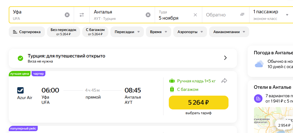This screenshot has width=293, height=133.
Task: Swap departure and destination cities
Action: [x=82, y=15]
